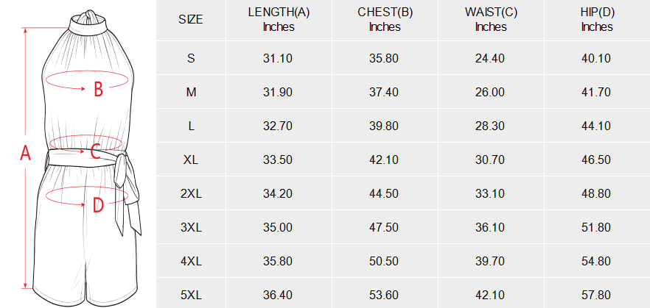Viewport: 650px width, 308px height.
Task: Select the HIP(D) Inches column header
Action: 596,20
